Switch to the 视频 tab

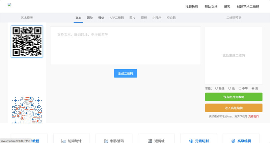point(144,18)
